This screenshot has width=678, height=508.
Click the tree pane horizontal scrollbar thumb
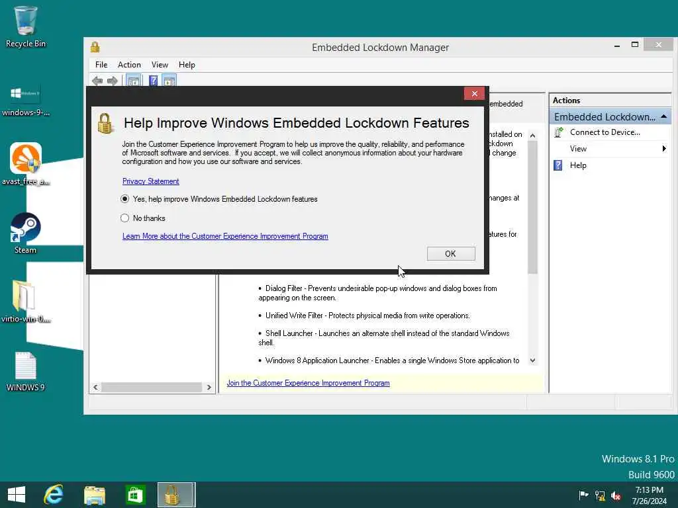152,388
